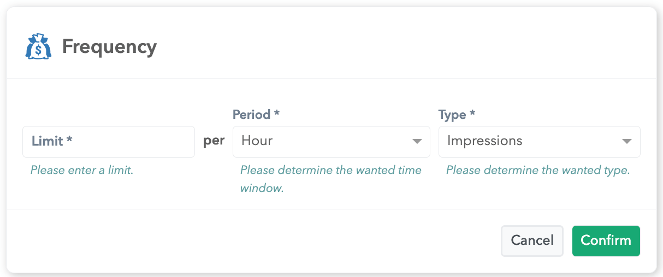Screen dimensions: 663x277
Task: Select the 'Hour' value text
Action: (x=257, y=141)
